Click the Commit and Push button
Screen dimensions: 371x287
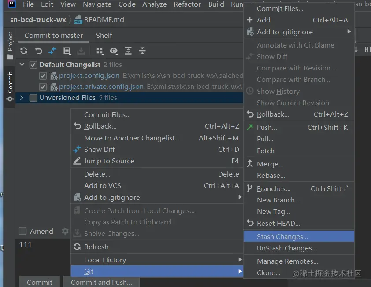tap(101, 282)
